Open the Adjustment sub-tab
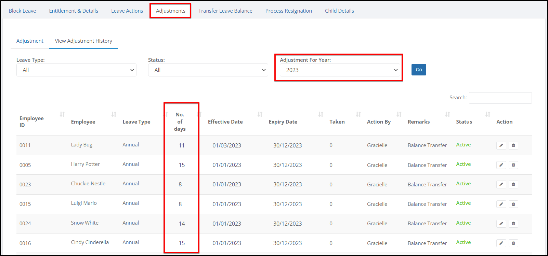Image resolution: width=548 pixels, height=256 pixels. point(30,41)
